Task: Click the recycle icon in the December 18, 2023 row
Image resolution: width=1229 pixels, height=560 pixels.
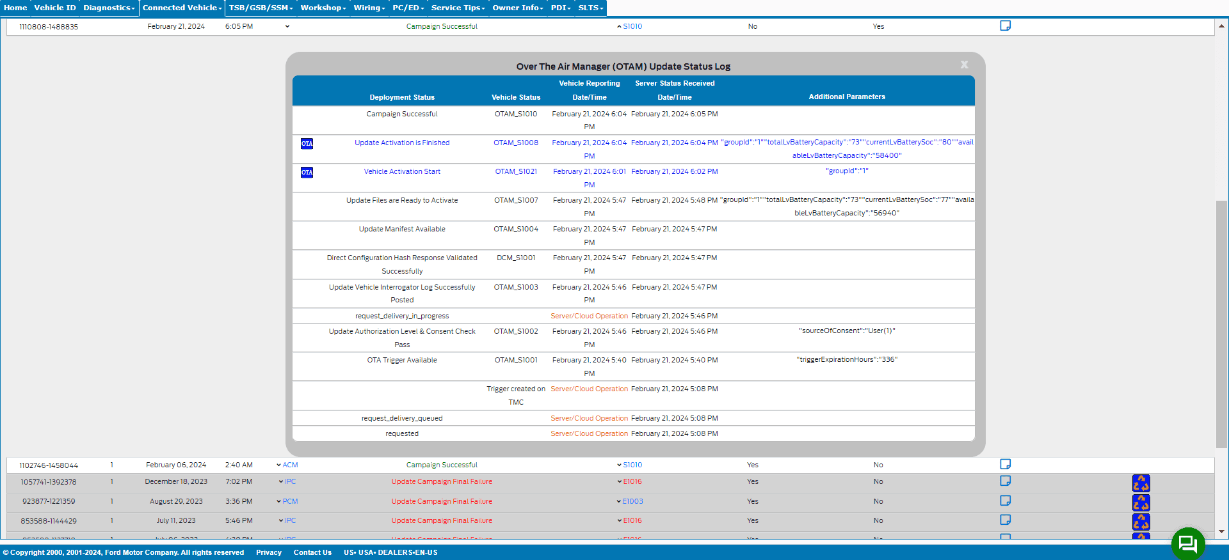Action: (1141, 483)
